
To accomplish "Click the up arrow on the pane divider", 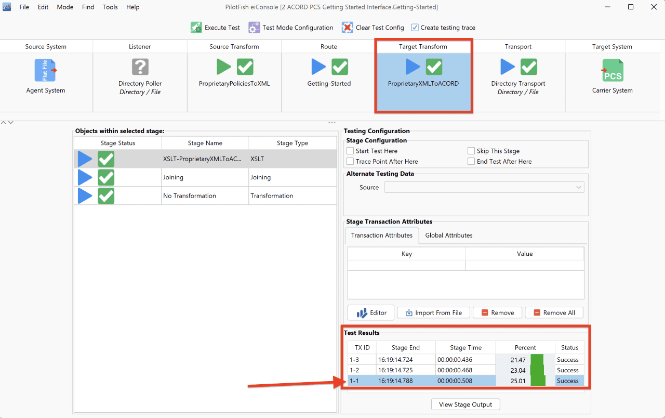I will point(3,122).
